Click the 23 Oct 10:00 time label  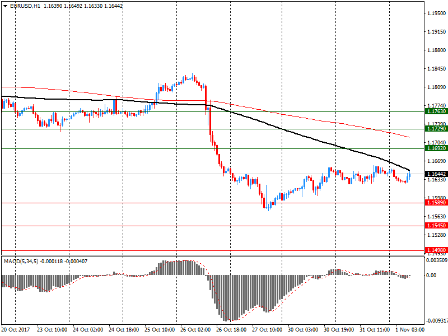click(52, 329)
